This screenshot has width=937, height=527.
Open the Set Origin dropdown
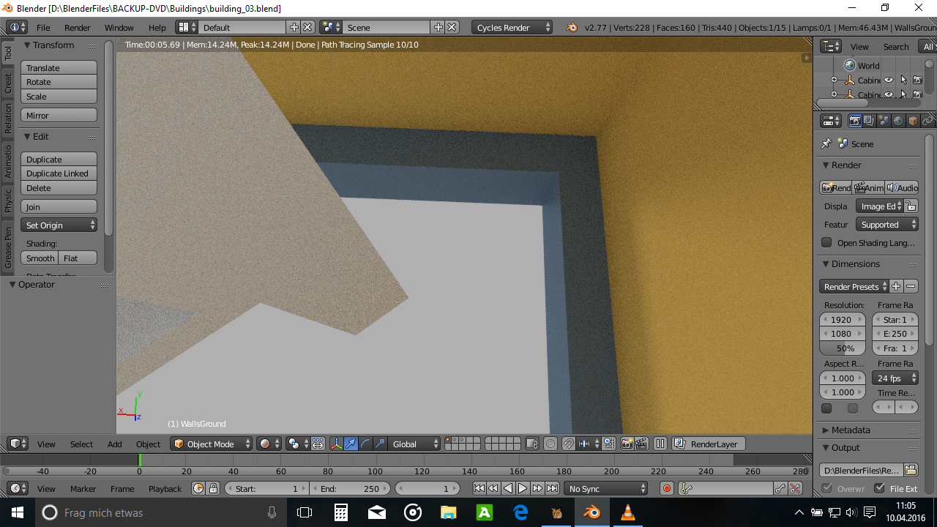click(59, 225)
